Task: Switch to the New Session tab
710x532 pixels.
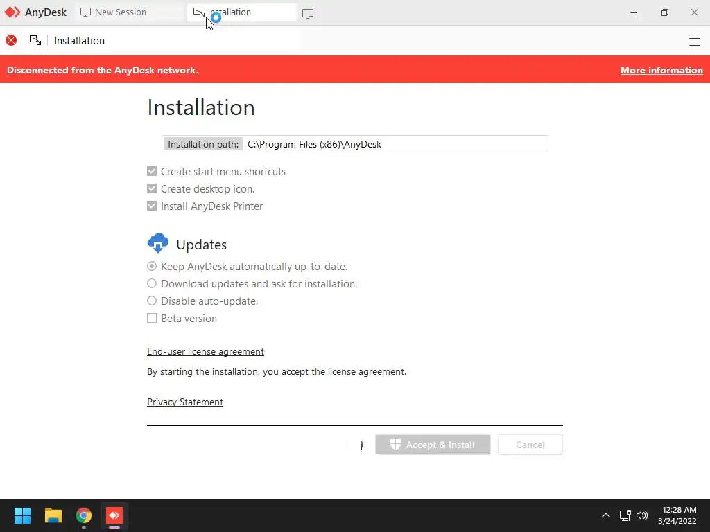Action: [x=129, y=12]
